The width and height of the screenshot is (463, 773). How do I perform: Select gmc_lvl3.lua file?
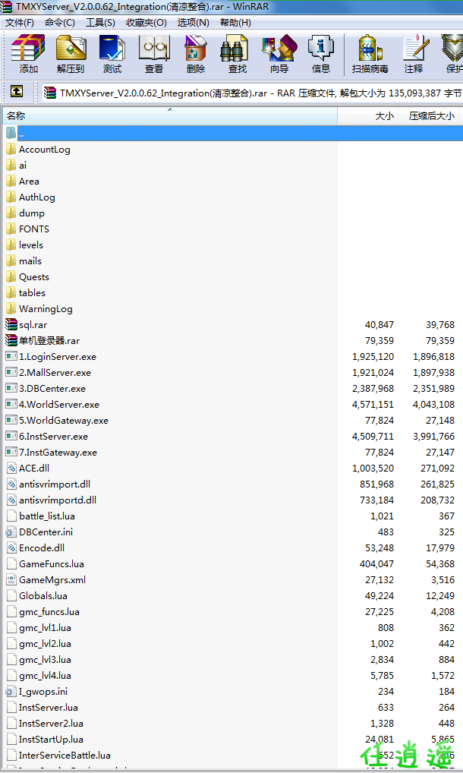[x=45, y=659]
